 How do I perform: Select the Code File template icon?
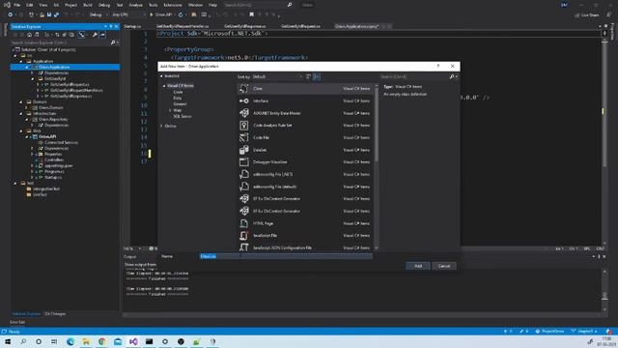244,137
